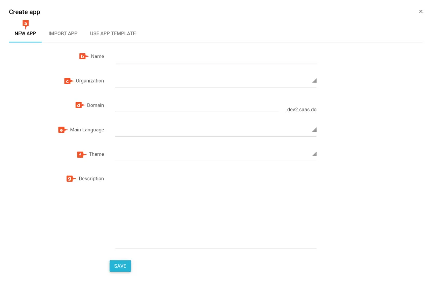Click the .dev2.saas.do domain suffix

[301, 110]
